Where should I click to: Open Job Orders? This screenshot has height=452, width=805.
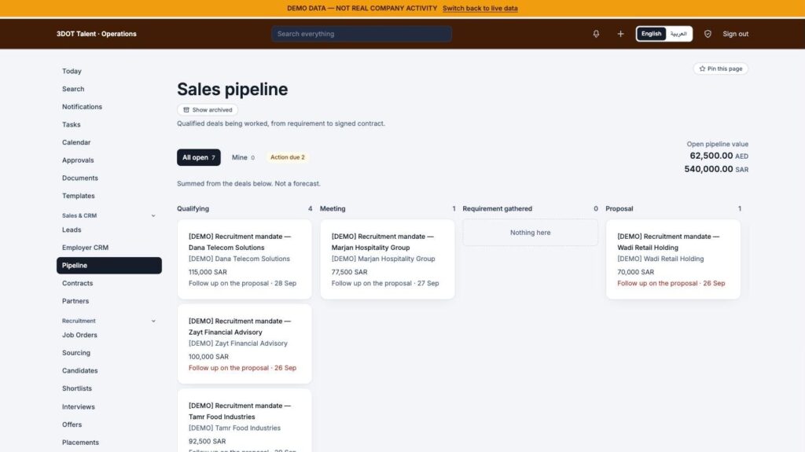tap(108, 335)
